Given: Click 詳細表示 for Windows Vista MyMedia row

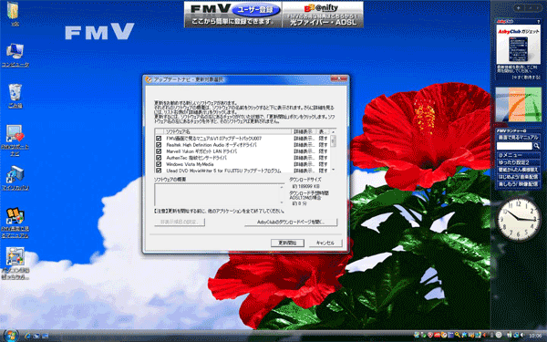Looking at the screenshot, I should point(304,164).
